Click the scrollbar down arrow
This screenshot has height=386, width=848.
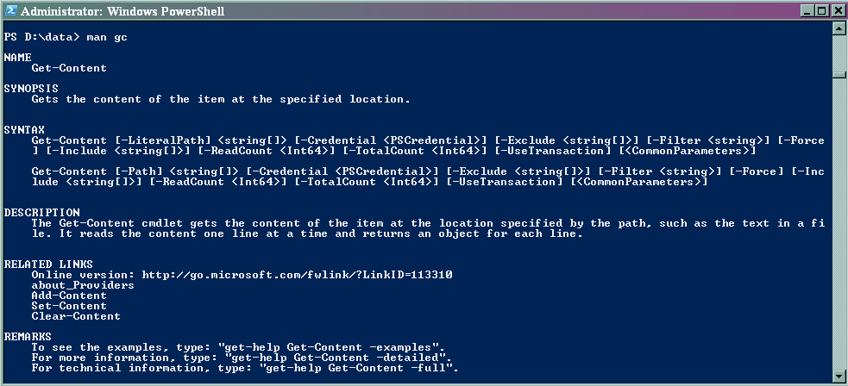tap(839, 376)
